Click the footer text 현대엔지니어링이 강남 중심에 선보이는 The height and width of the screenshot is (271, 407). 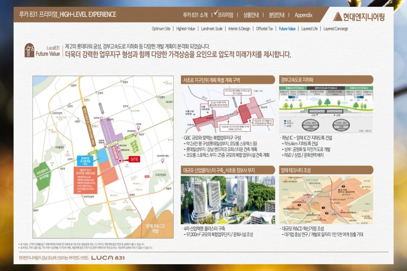pyautogui.click(x=54, y=258)
